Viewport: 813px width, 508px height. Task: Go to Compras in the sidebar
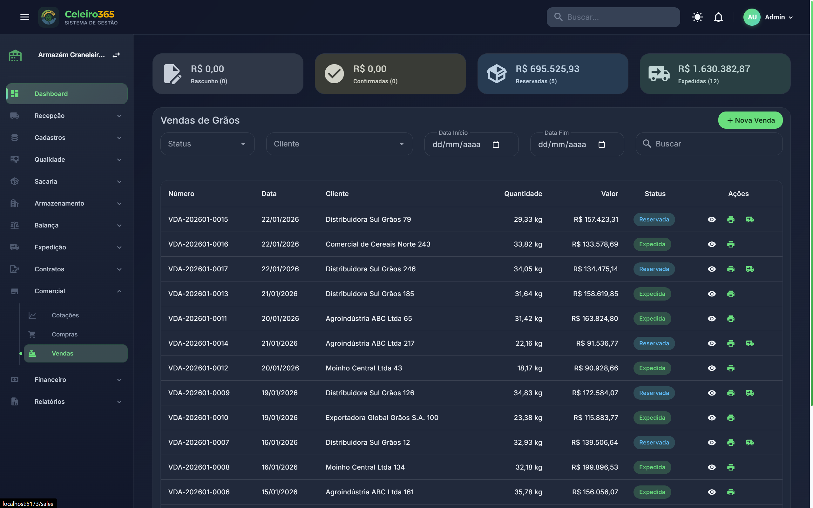(x=64, y=334)
